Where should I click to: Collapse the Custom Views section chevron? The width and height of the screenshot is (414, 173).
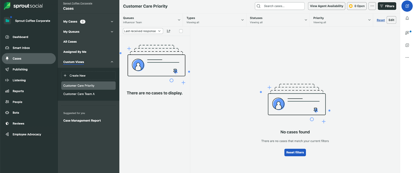tap(112, 62)
